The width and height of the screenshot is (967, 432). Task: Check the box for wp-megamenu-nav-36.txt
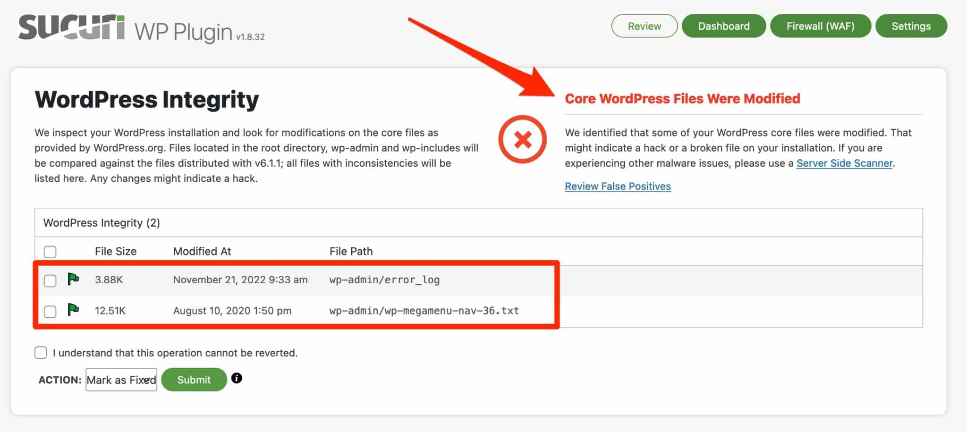[50, 312]
